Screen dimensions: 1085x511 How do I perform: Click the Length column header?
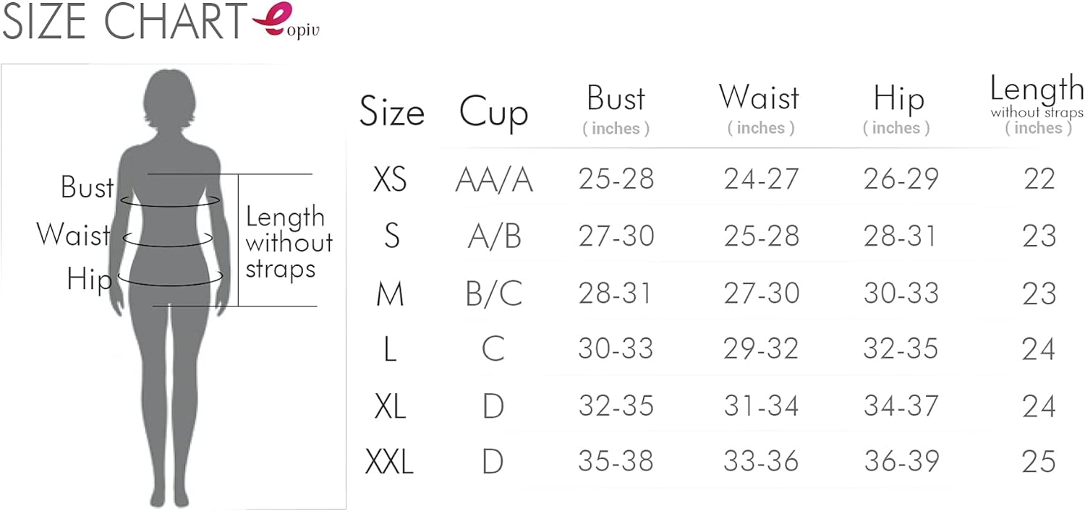pyautogui.click(x=1037, y=90)
